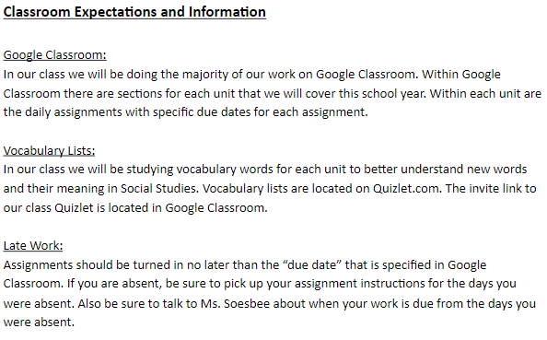Click the words our class Quizlet
Image resolution: width=547 pixels, height=340 pixels.
pyautogui.click(x=49, y=207)
